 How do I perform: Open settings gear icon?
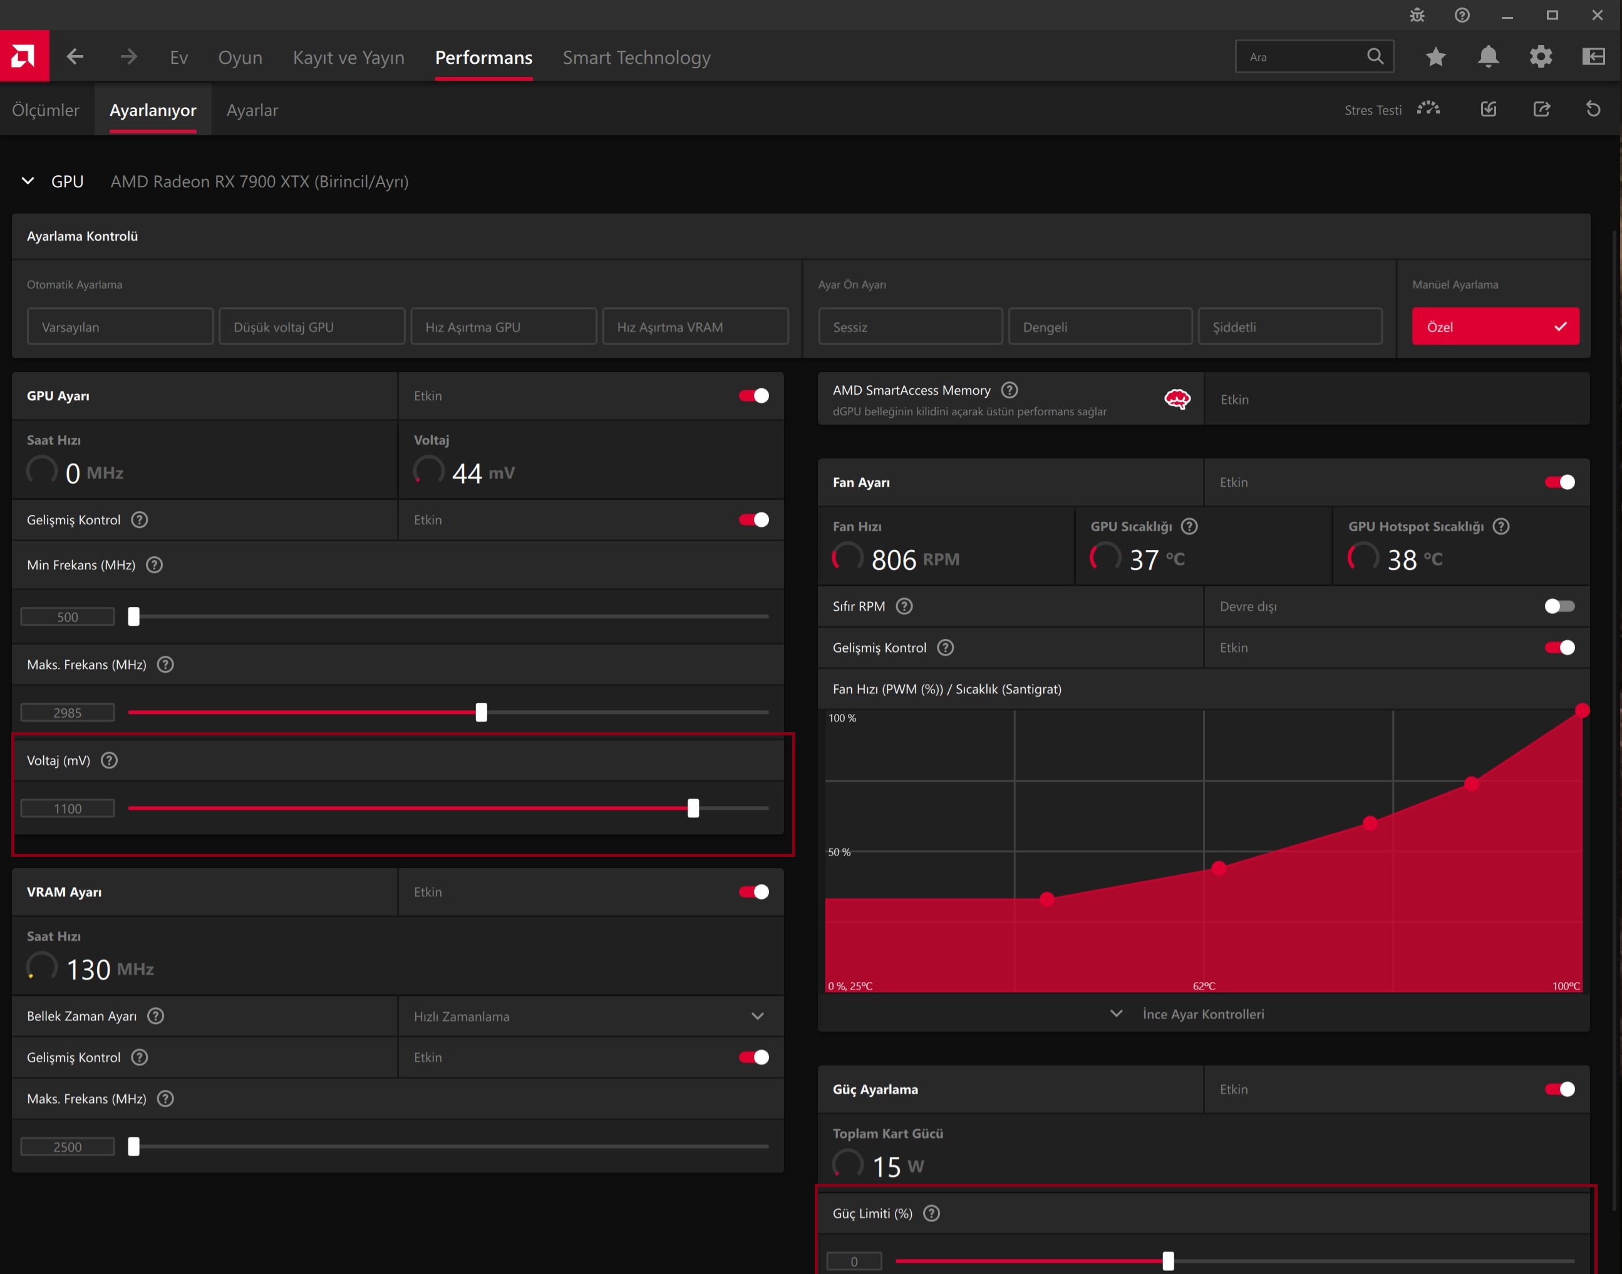pyautogui.click(x=1541, y=57)
